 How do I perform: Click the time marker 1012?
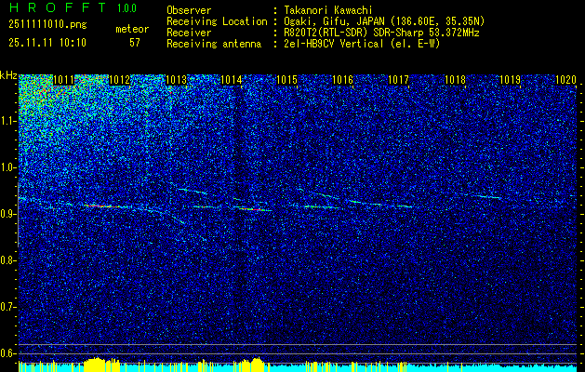coord(119,80)
